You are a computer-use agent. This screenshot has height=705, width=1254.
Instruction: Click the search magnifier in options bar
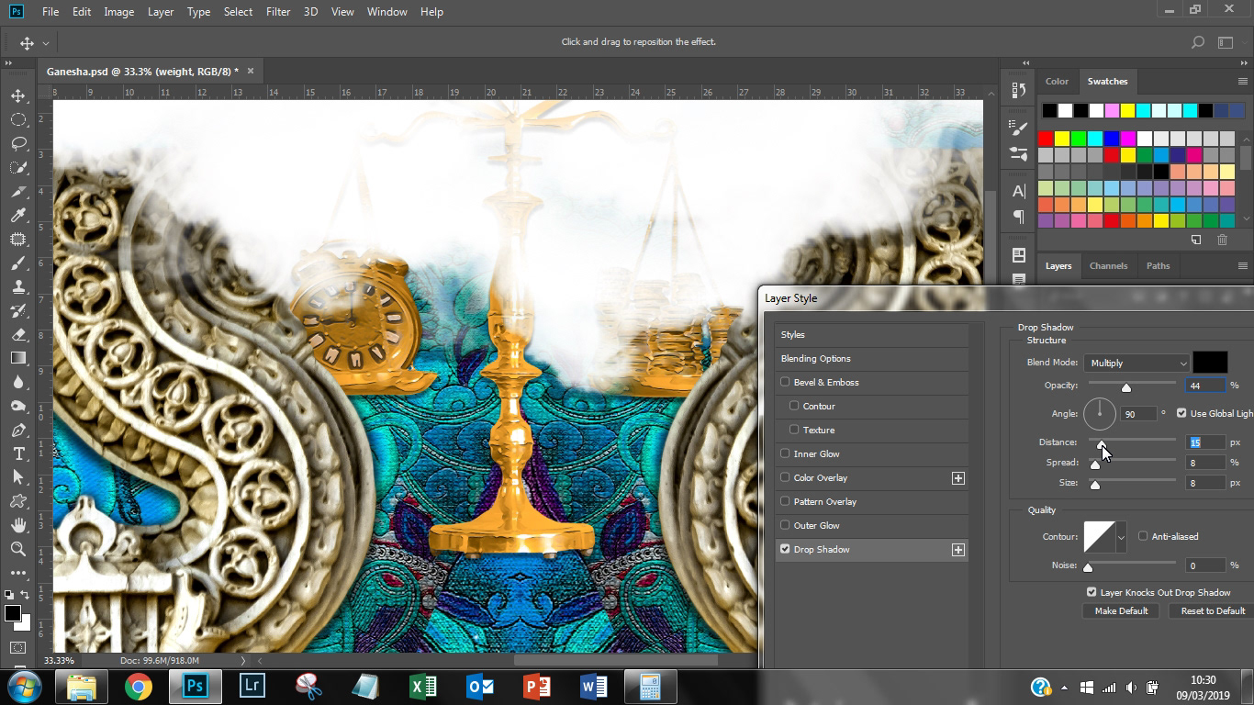tap(1197, 42)
